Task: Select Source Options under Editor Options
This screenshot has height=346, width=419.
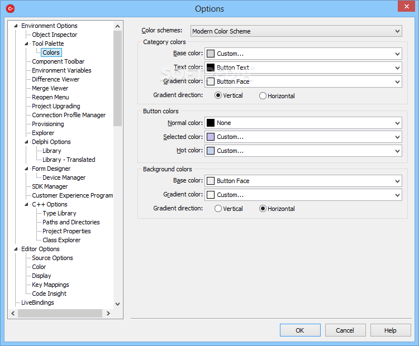Action: 53,258
